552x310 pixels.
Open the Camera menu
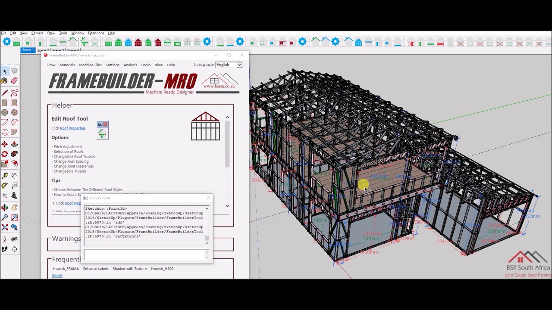point(37,33)
